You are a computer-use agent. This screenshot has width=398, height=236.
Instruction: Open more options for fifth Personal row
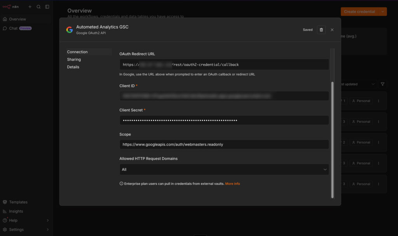click(x=379, y=184)
